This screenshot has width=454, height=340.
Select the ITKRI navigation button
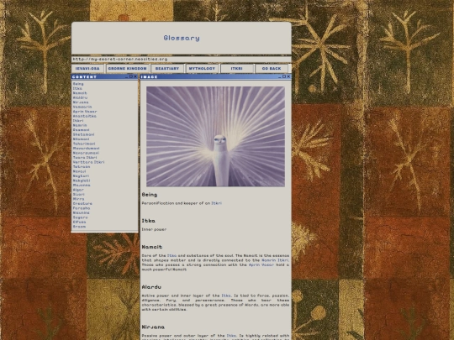[x=237, y=69]
